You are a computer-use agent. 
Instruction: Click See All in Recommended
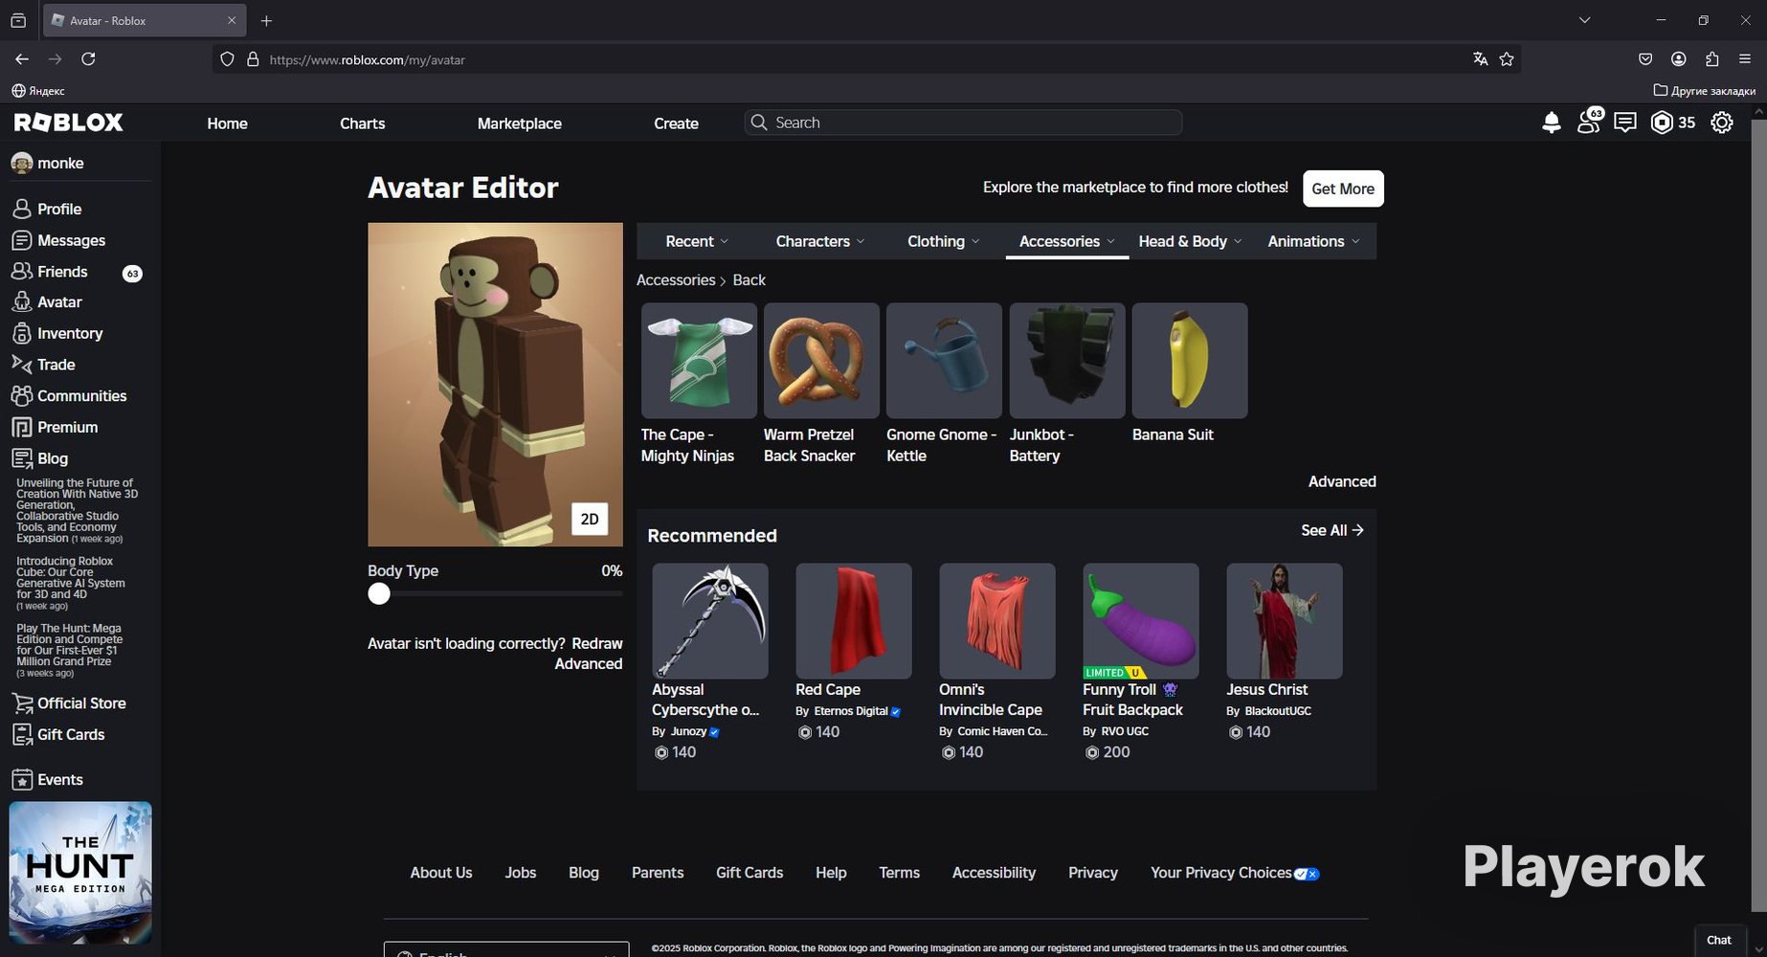[1332, 530]
